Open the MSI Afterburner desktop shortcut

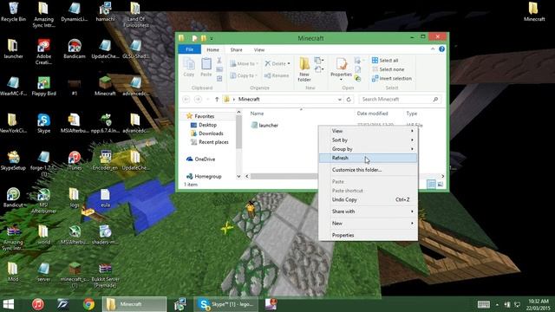point(43,201)
